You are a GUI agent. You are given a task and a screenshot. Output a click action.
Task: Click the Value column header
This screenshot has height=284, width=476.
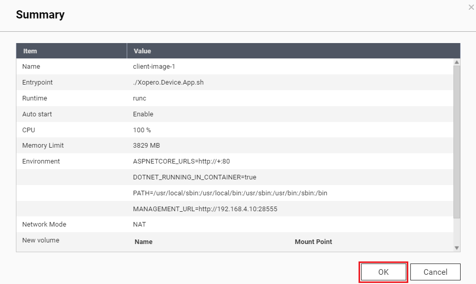(x=142, y=51)
